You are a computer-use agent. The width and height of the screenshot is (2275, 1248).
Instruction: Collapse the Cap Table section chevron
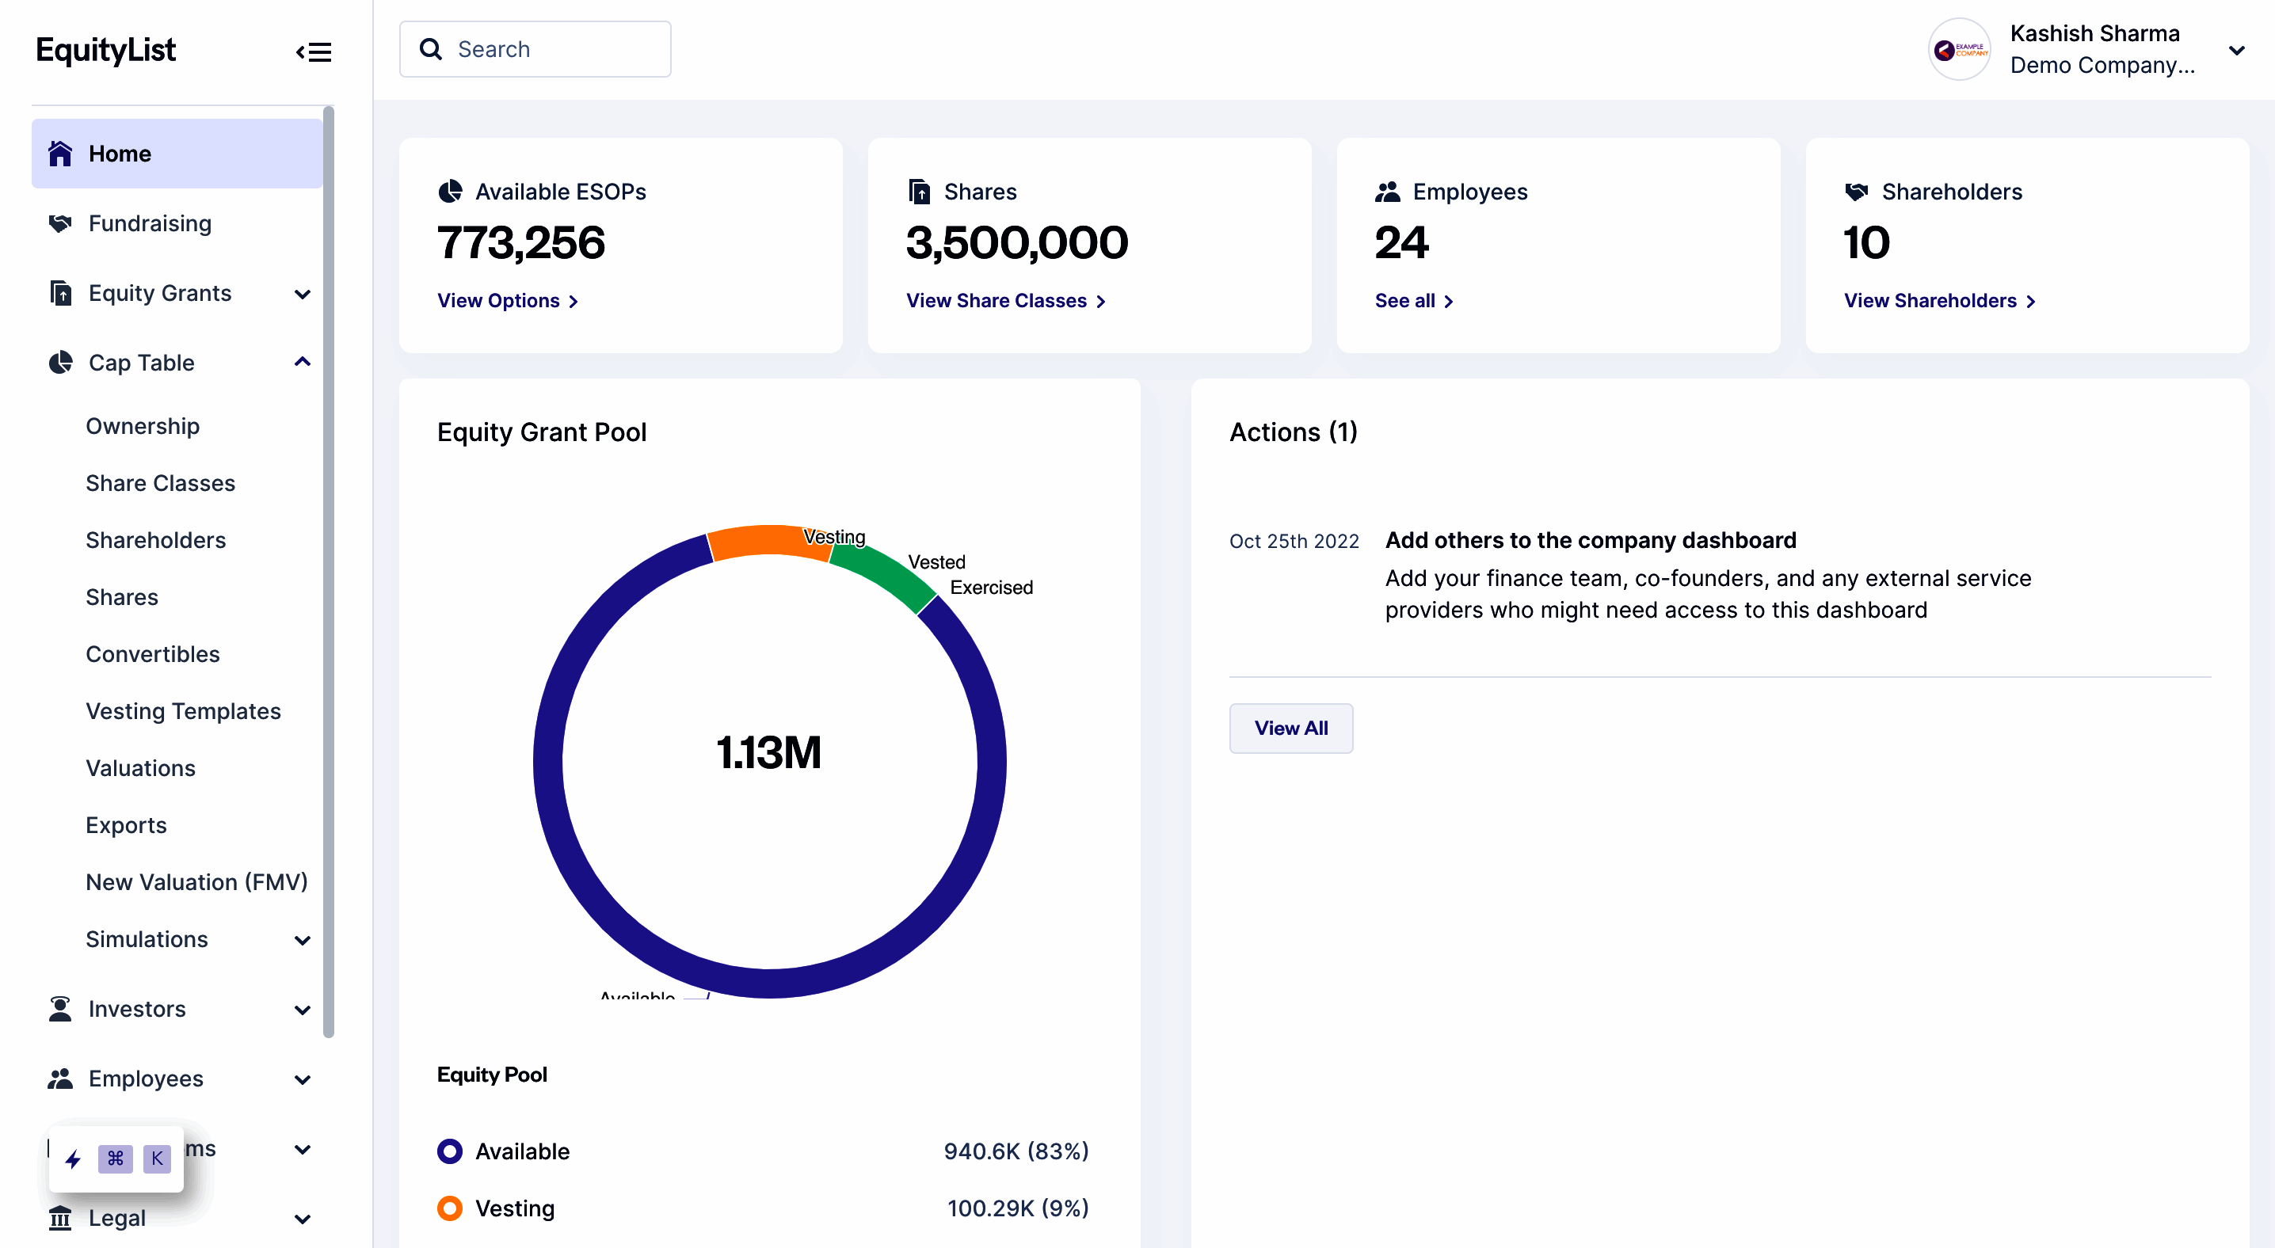(301, 362)
